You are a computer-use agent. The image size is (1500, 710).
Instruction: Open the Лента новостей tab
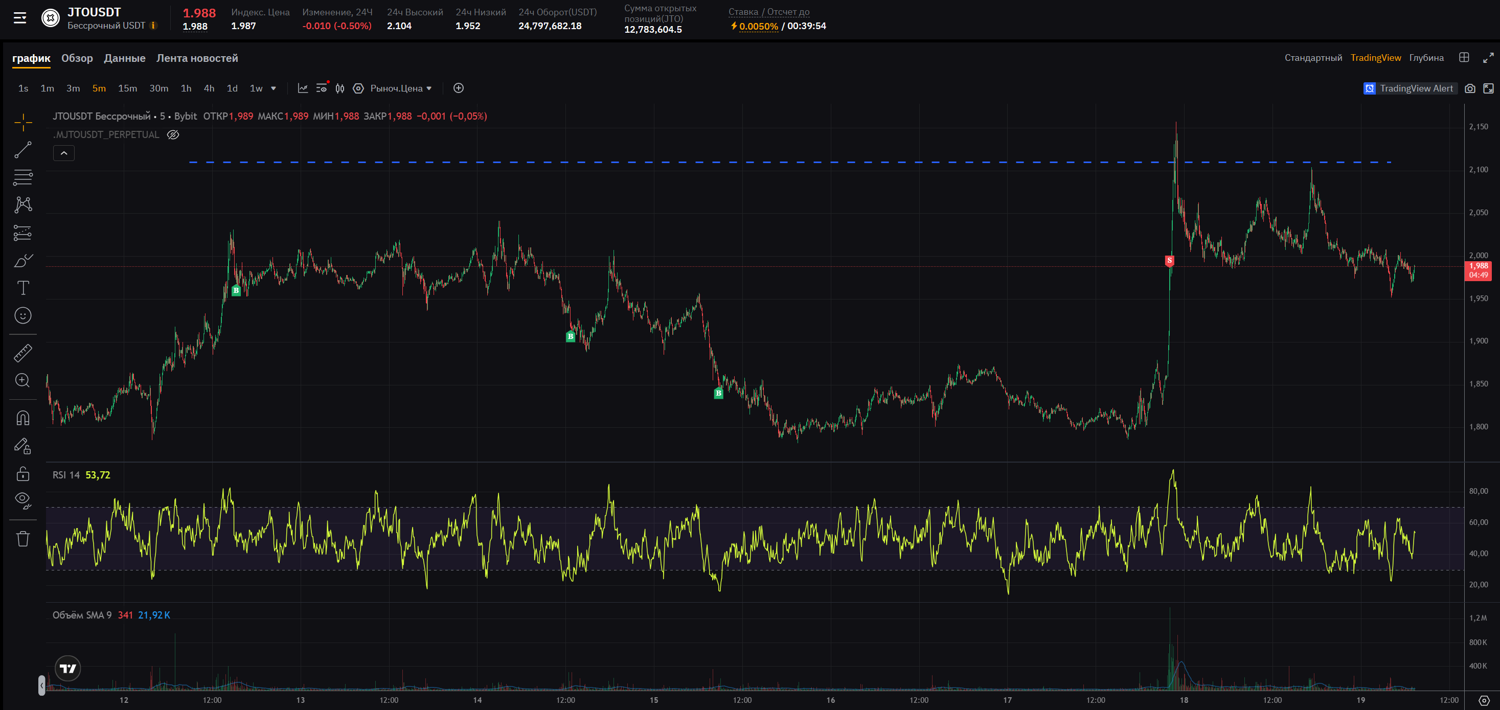point(197,58)
